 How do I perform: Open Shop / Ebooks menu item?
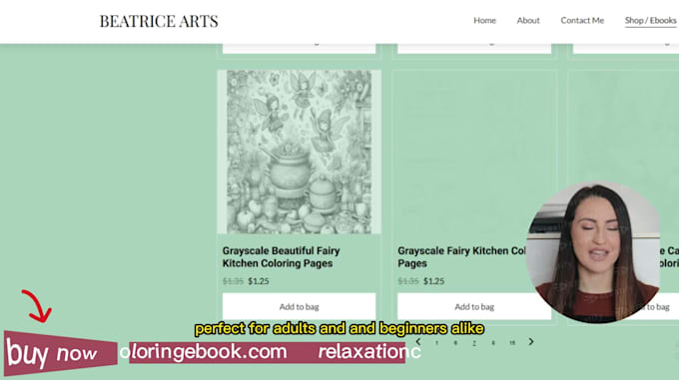650,20
